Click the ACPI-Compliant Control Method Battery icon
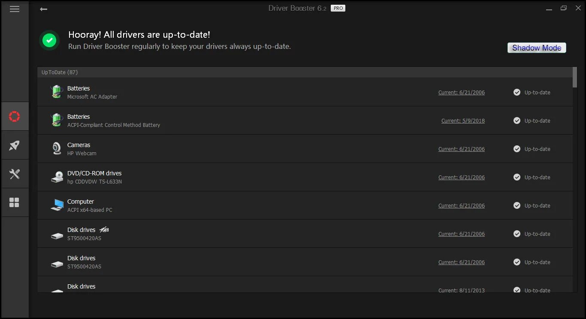This screenshot has height=319, width=586. [57, 120]
